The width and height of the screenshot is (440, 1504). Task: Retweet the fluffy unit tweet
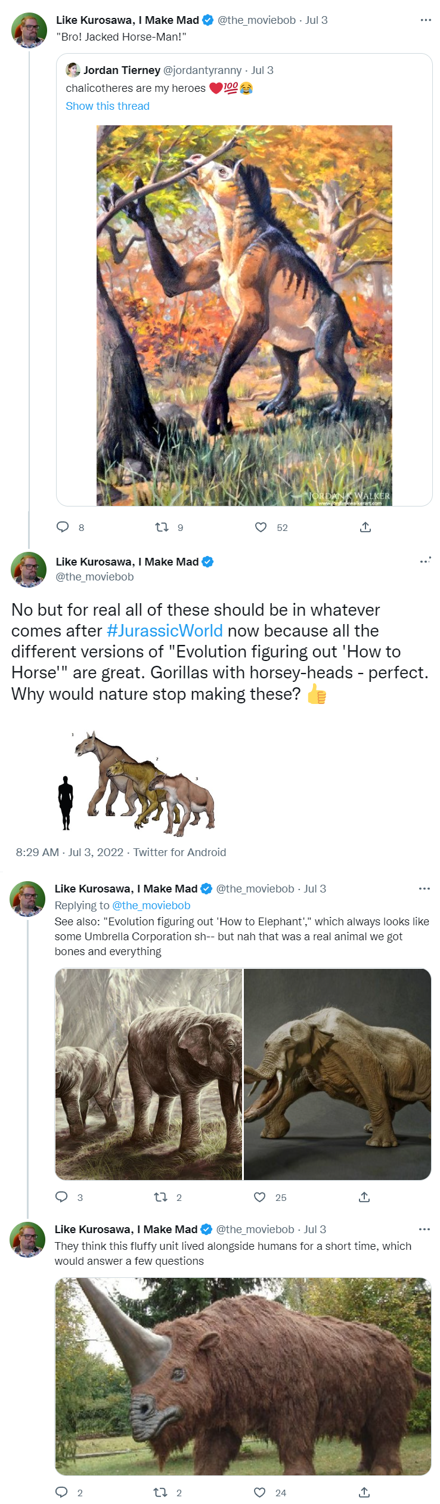point(160,1492)
